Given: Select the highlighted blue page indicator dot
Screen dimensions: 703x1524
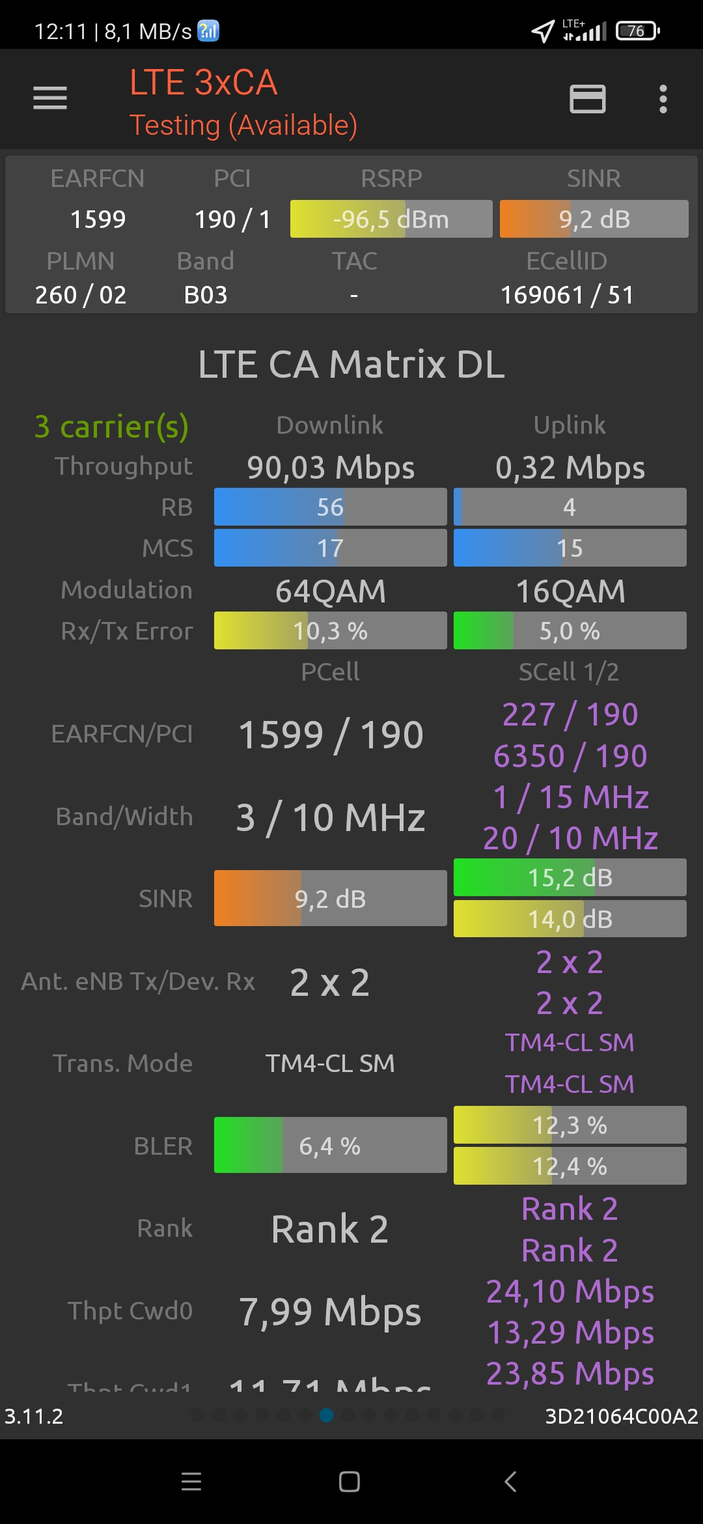Looking at the screenshot, I should (327, 1415).
